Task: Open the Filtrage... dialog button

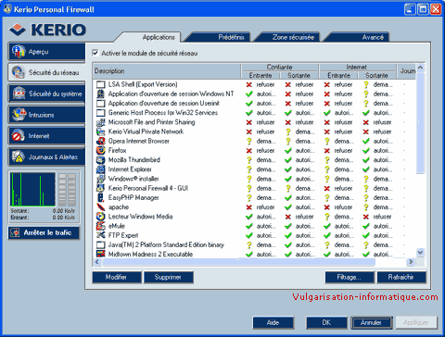Action: [349, 277]
